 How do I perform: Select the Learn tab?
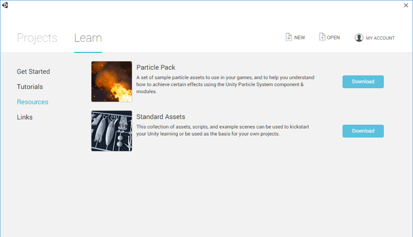(x=88, y=38)
